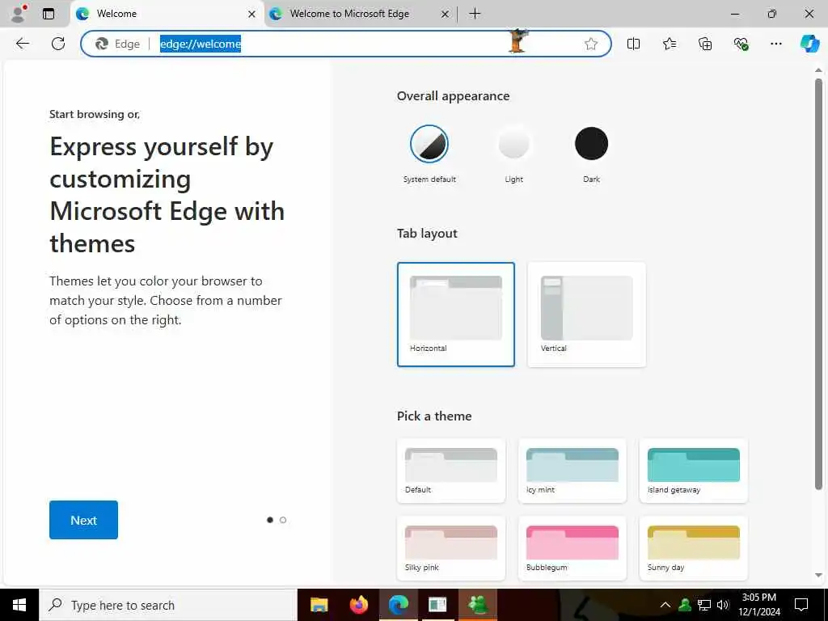Open Settings and more ellipsis menu
828x621 pixels.
point(775,44)
